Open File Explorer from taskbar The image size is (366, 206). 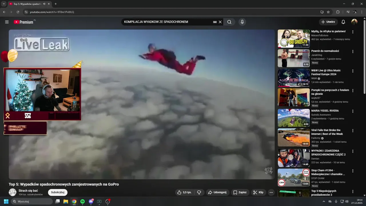click(x=66, y=201)
